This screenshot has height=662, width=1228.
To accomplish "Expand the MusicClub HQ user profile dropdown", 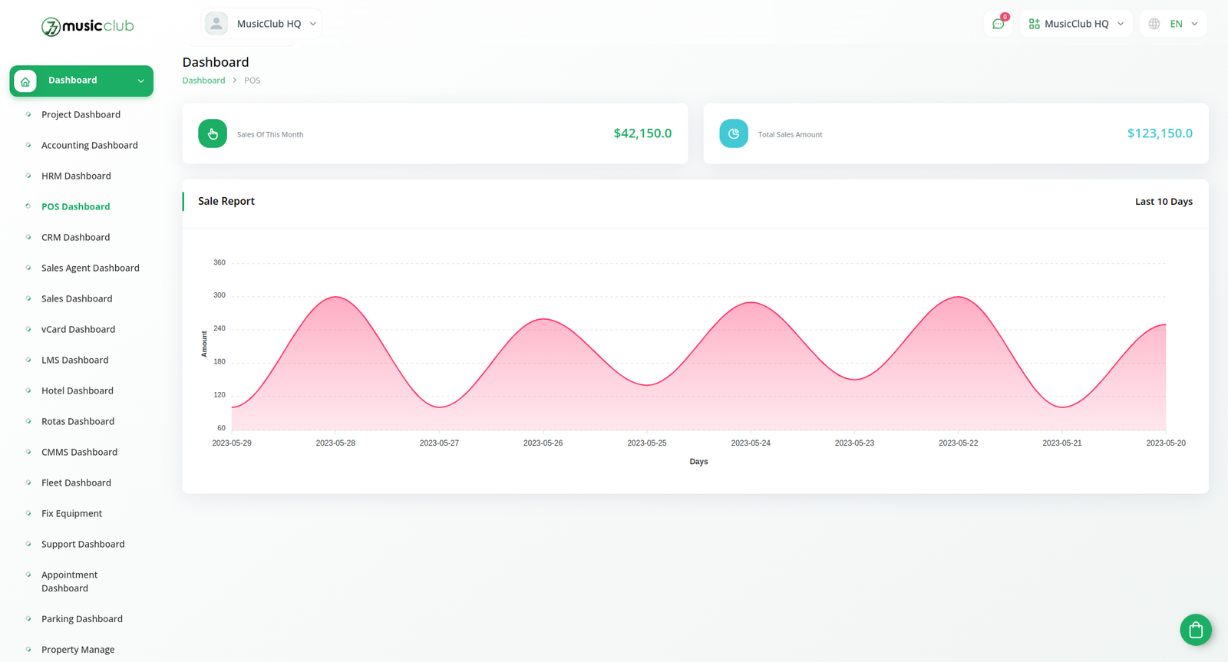I will (261, 24).
